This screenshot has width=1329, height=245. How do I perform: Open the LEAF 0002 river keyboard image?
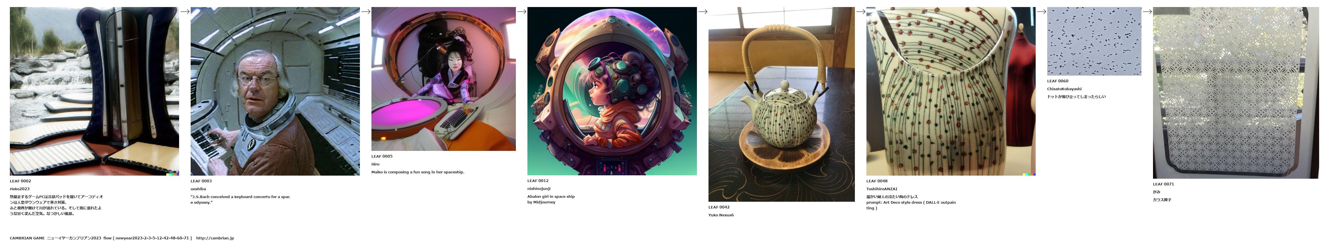coord(94,91)
